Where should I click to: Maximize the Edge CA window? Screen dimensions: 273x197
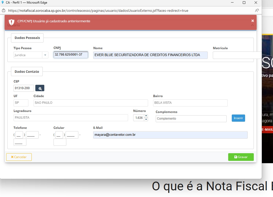244,3
